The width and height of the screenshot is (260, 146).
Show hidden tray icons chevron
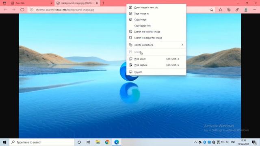[195, 142]
